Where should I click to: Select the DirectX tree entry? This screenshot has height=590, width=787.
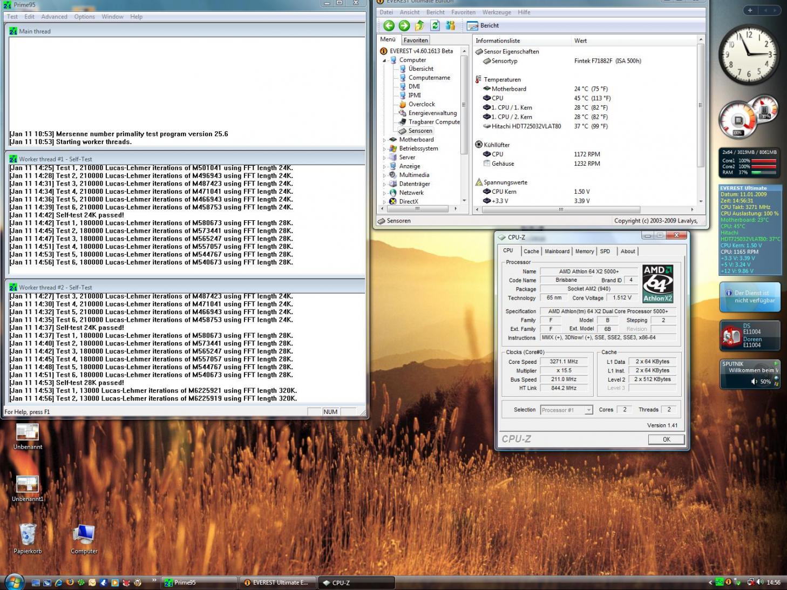[x=409, y=201]
